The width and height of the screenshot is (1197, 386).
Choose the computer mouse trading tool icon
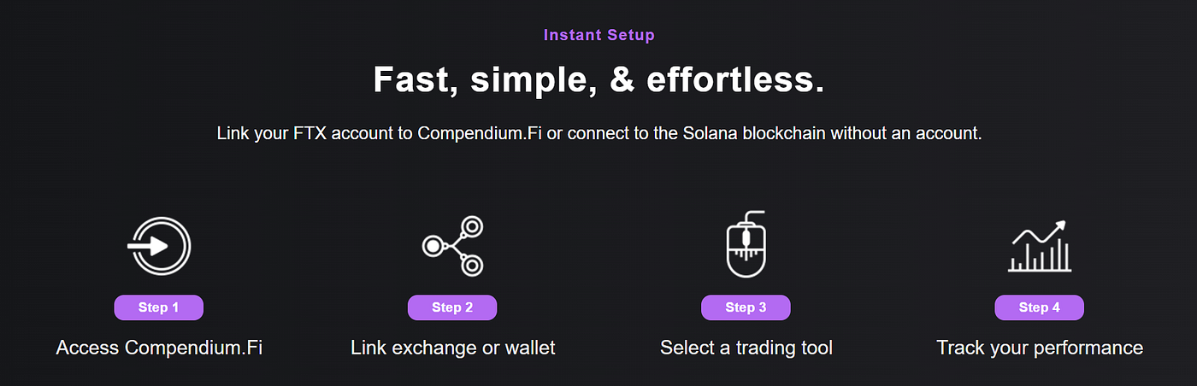click(x=745, y=244)
